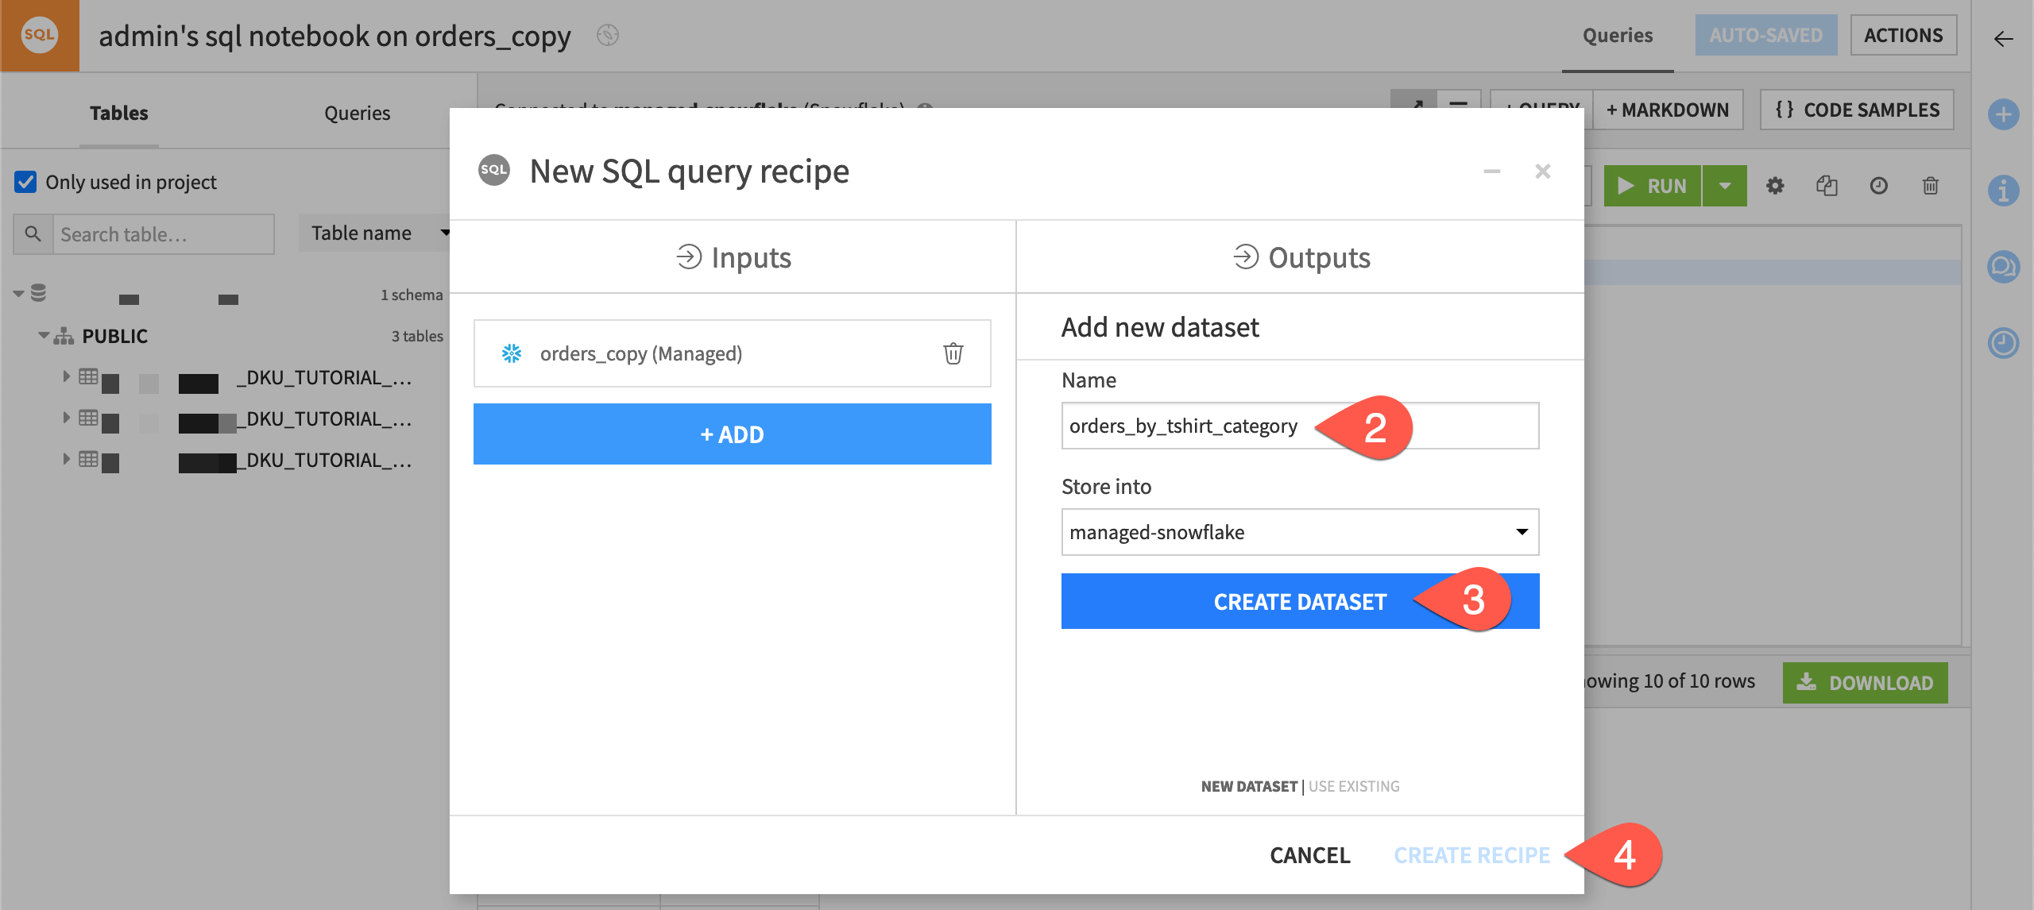
Task: Click the plus icon in right sidebar
Action: point(2005,114)
